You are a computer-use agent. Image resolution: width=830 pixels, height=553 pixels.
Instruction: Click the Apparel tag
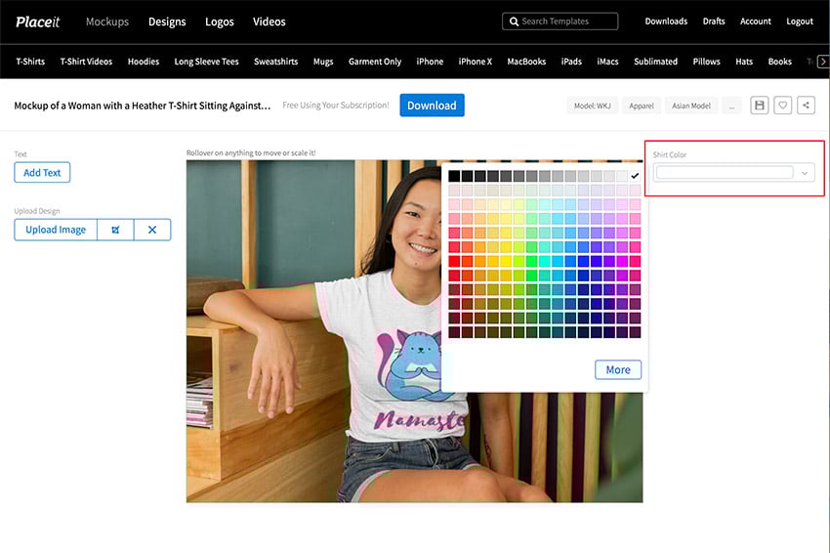(641, 106)
